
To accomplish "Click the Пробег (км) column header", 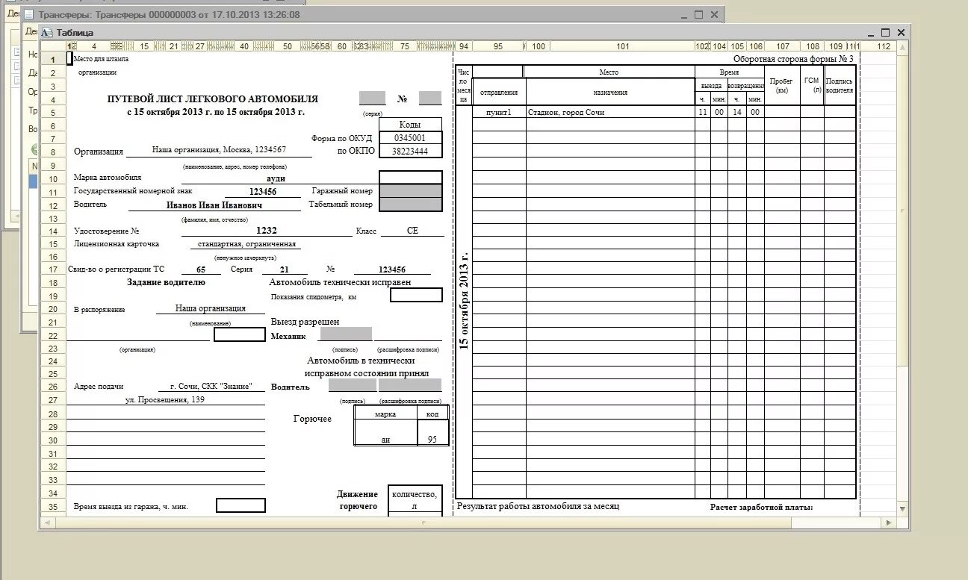I will (x=781, y=85).
